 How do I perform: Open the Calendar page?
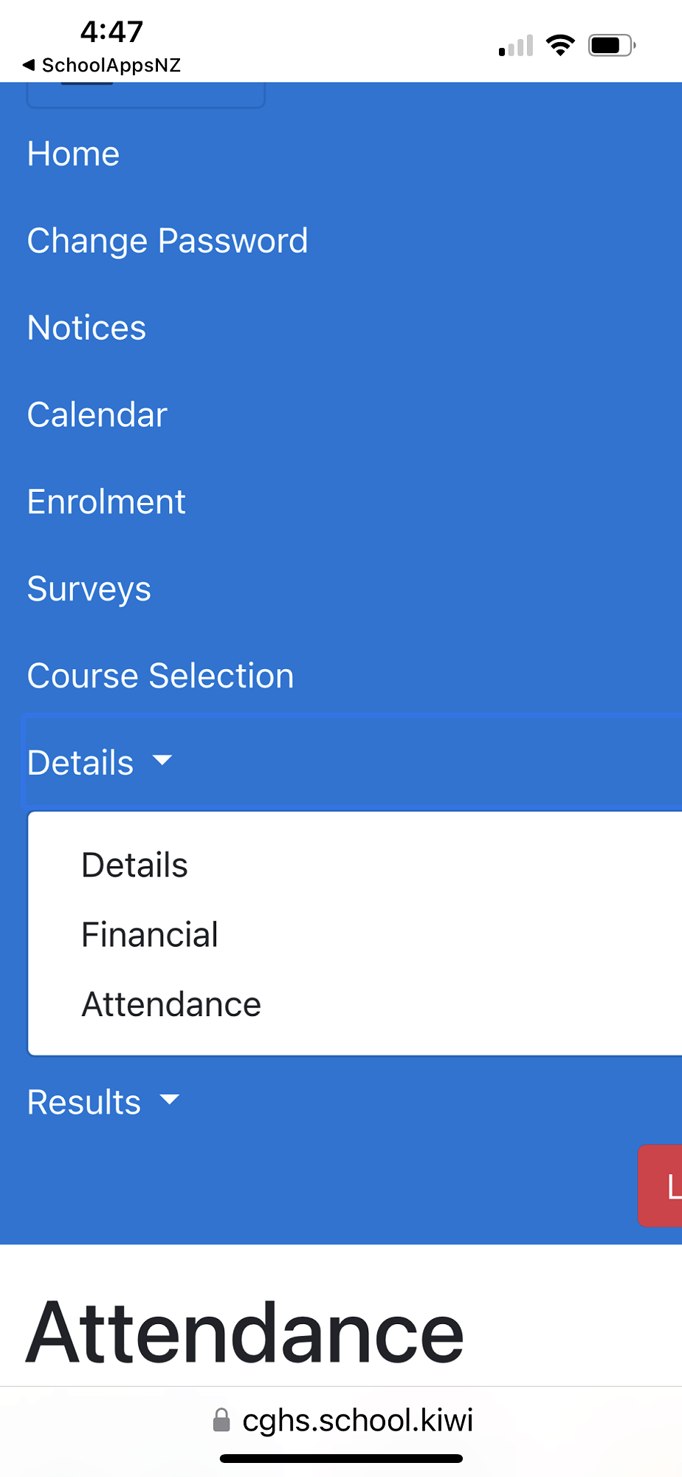click(x=97, y=415)
